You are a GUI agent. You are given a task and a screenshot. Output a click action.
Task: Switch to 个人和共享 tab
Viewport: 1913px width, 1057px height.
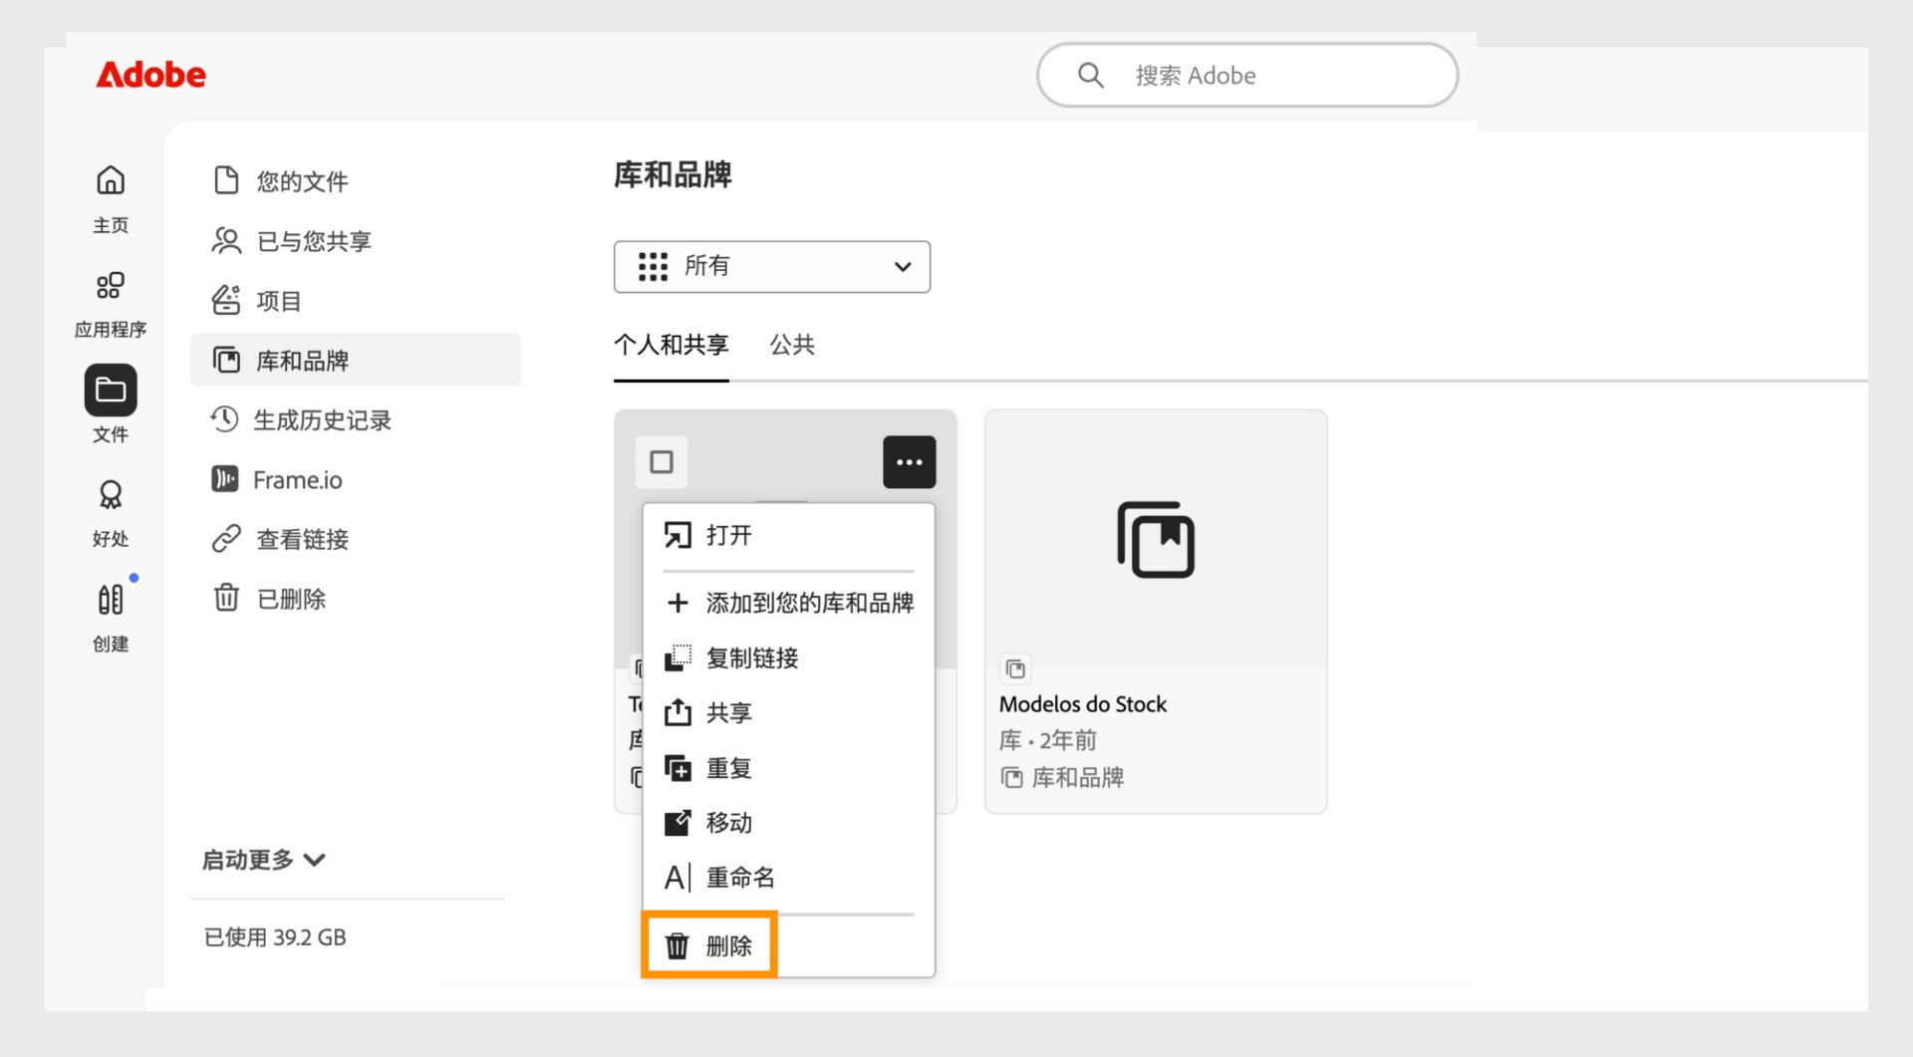pyautogui.click(x=671, y=345)
